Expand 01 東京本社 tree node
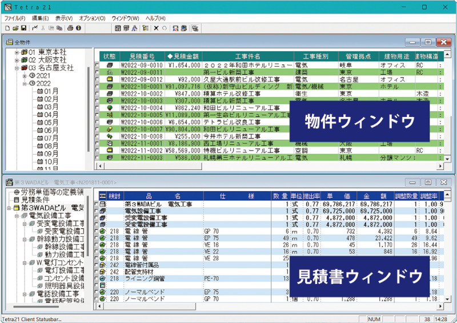 point(17,53)
